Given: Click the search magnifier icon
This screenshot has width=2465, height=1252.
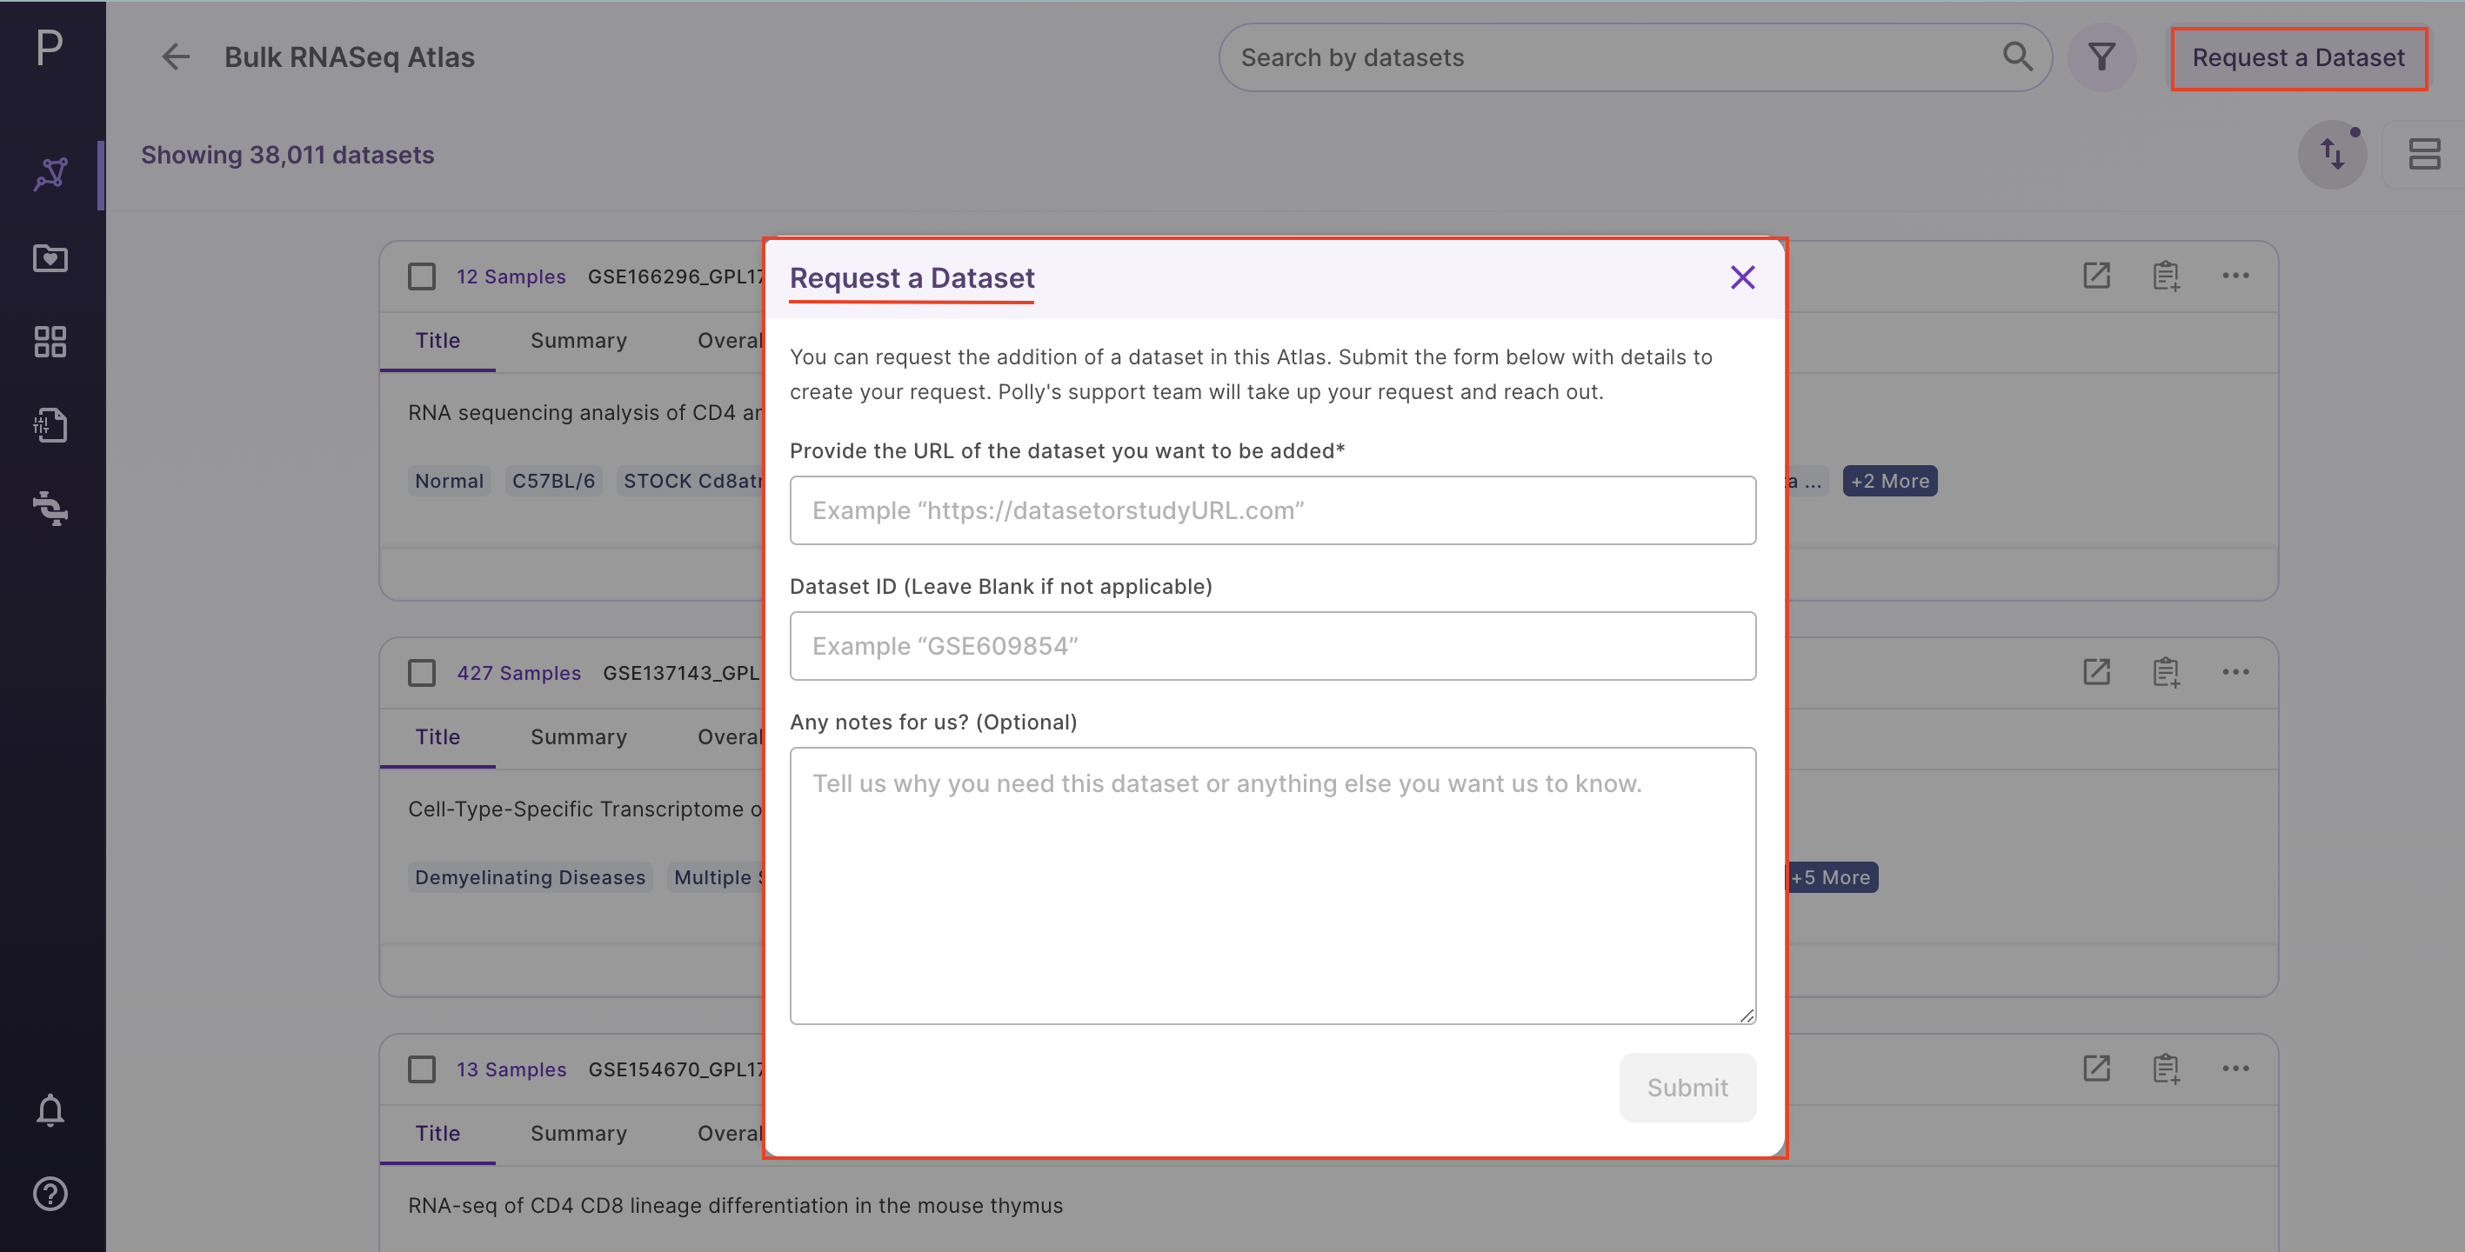Looking at the screenshot, I should click(2017, 57).
